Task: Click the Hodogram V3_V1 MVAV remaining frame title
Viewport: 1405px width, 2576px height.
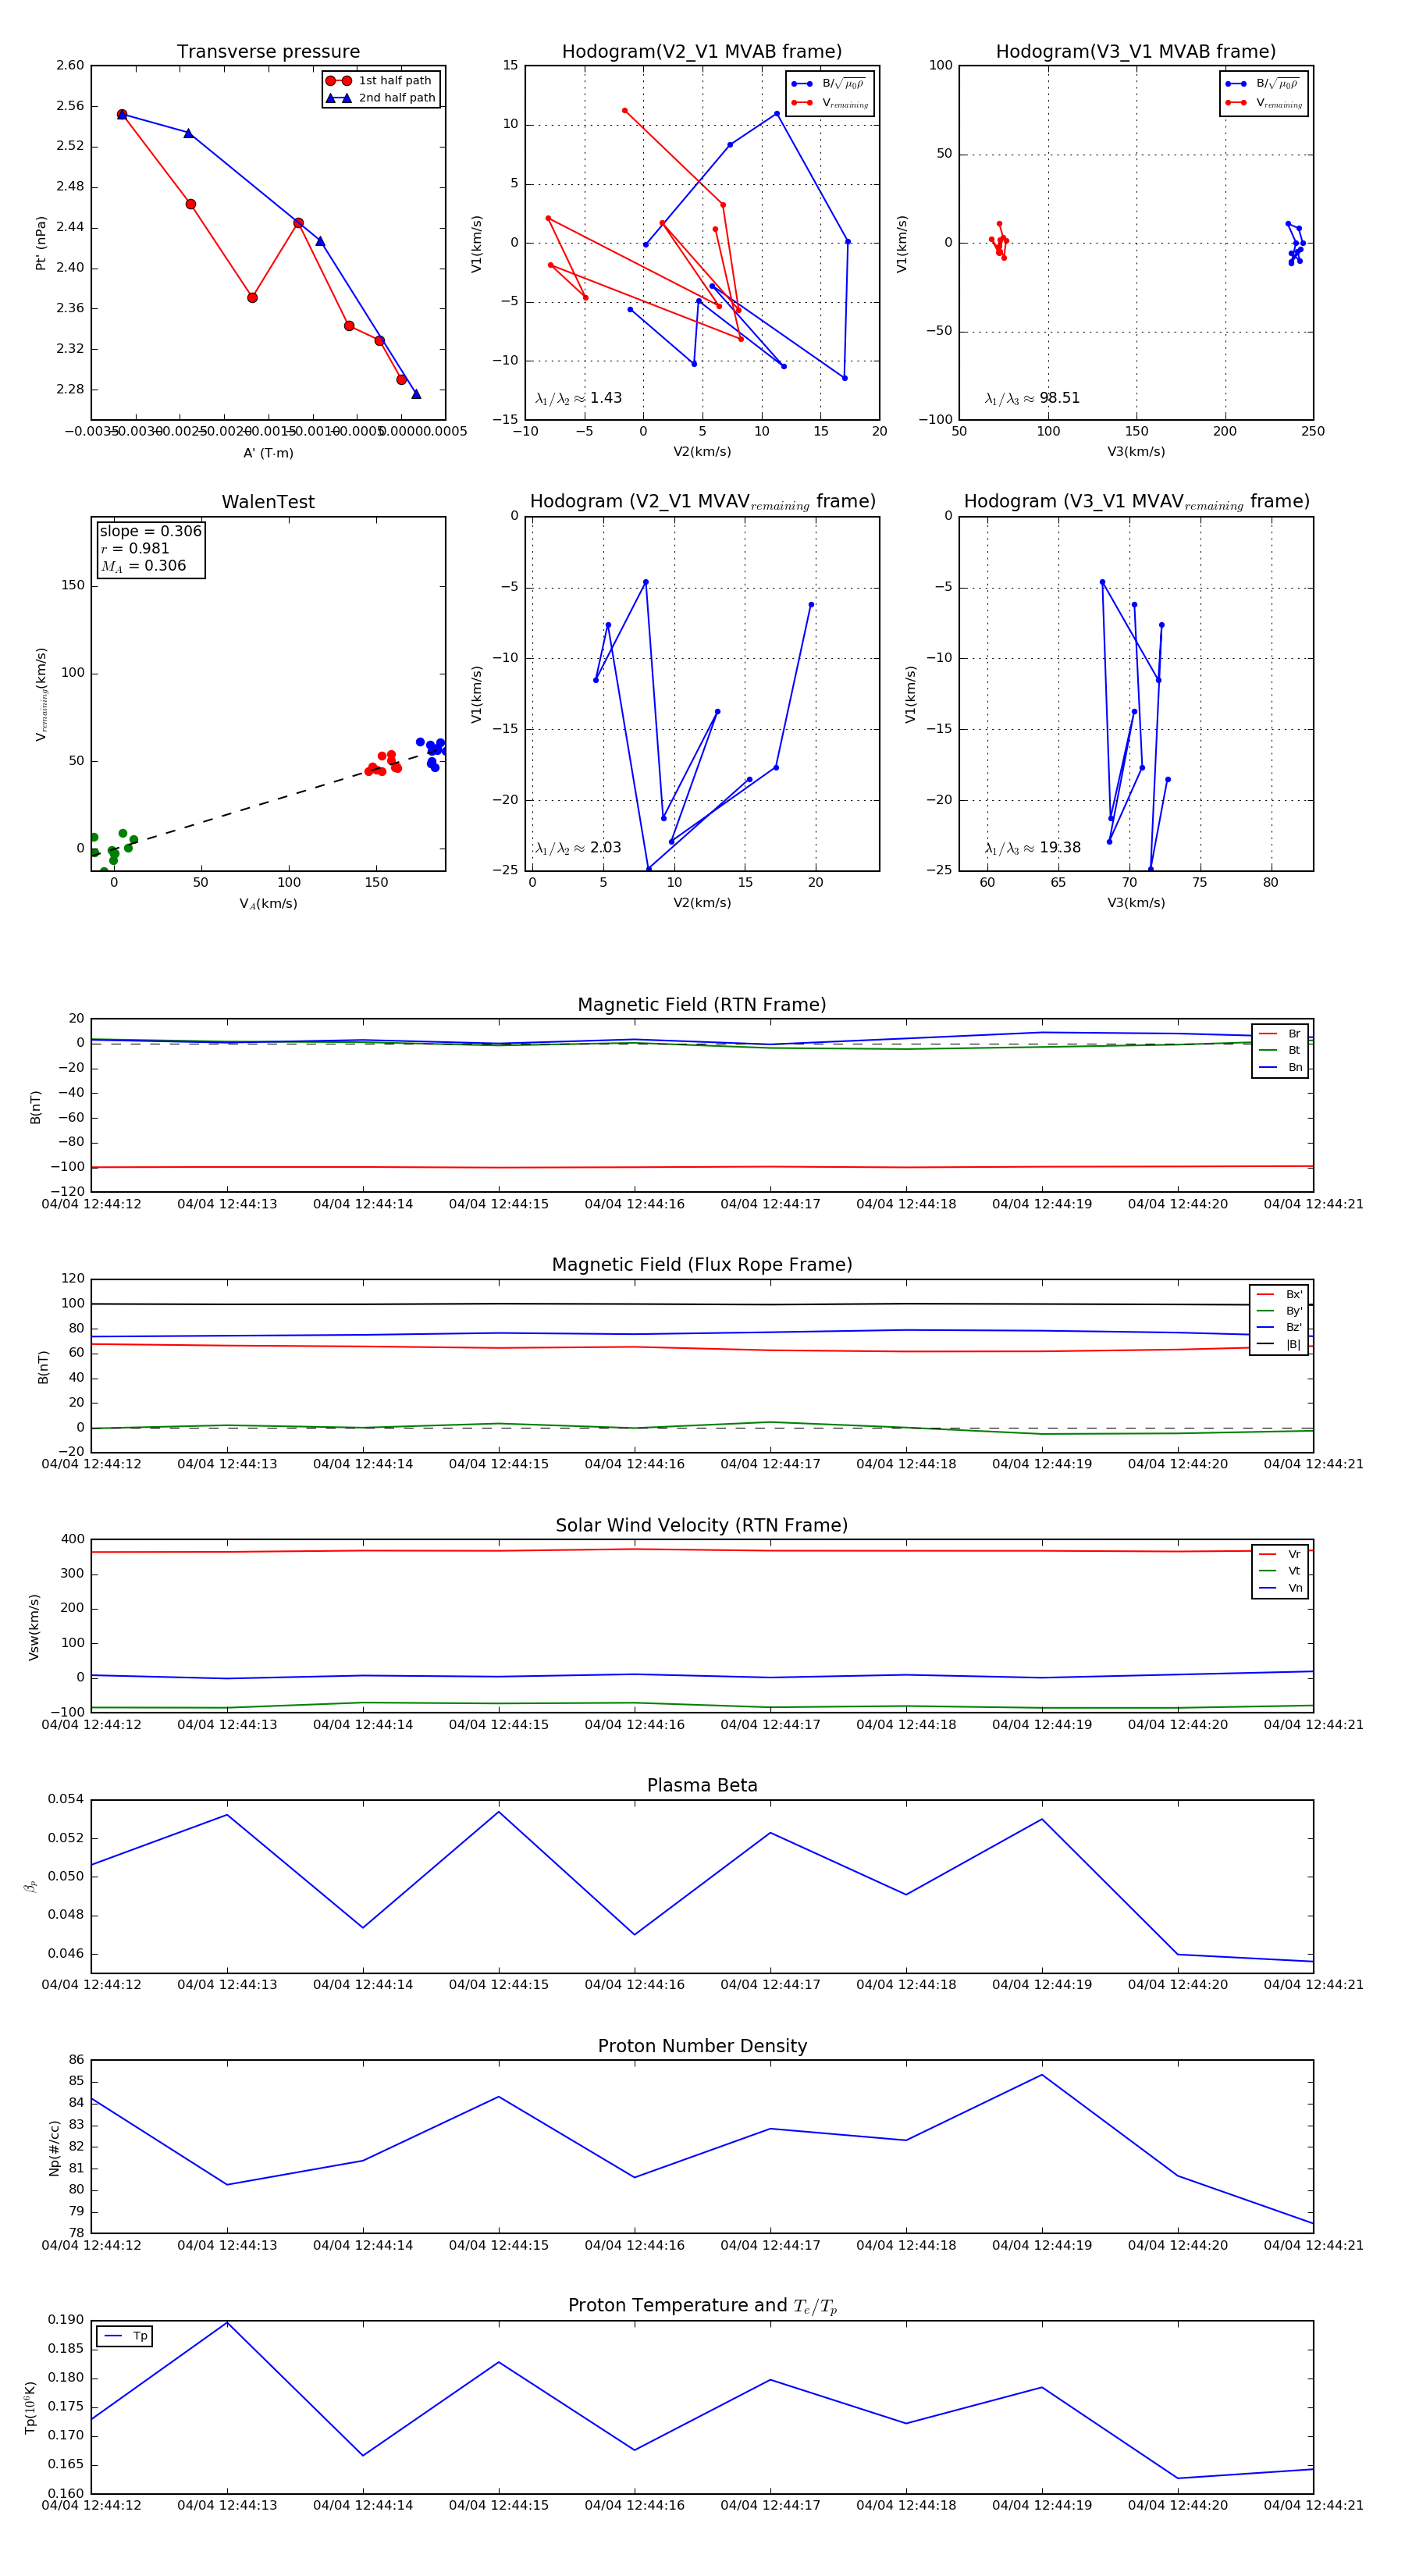Action: 1136,502
